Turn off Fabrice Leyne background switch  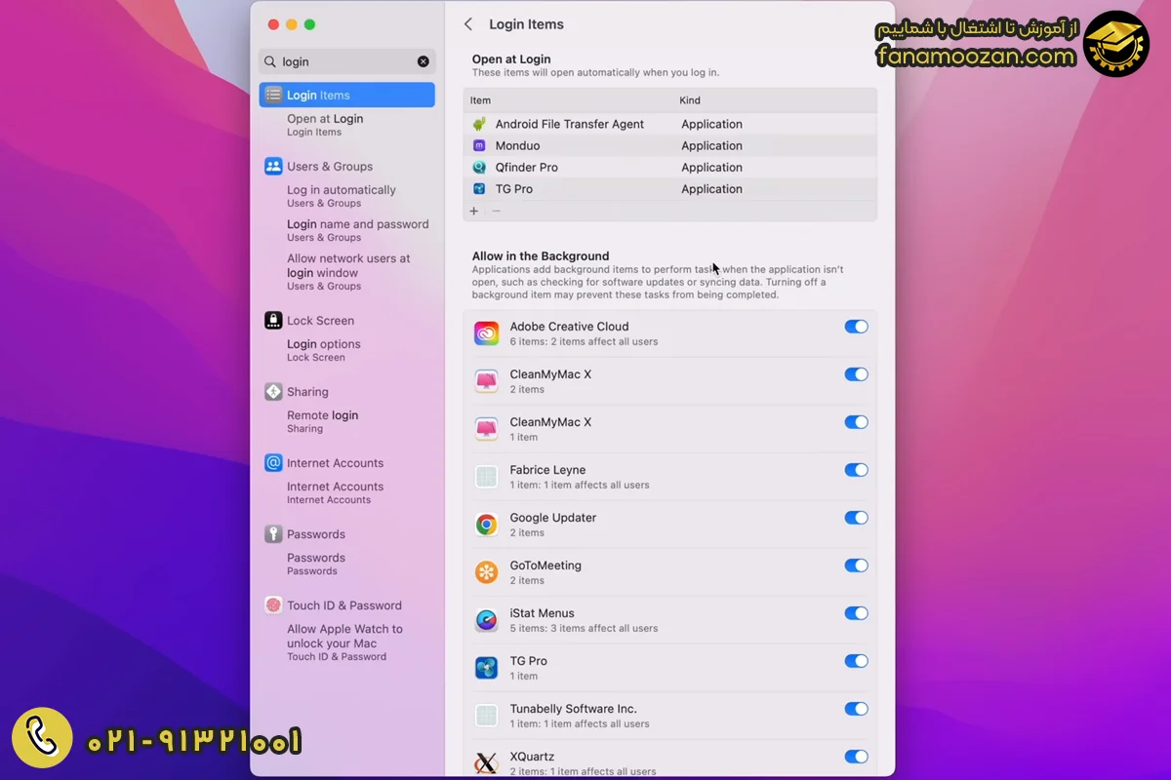click(856, 470)
